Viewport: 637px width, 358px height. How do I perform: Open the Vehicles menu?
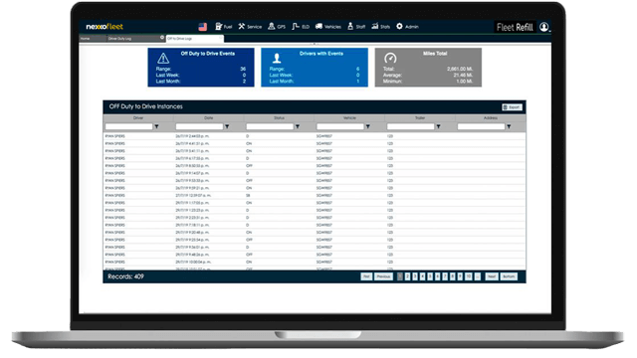click(328, 27)
